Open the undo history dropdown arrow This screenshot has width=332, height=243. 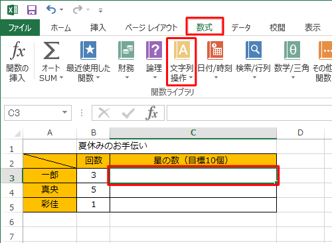(62, 10)
